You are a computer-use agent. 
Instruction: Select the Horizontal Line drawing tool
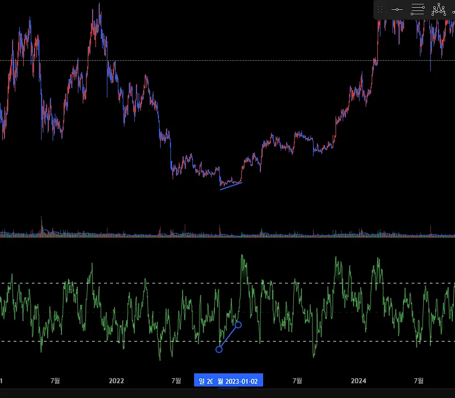(397, 9)
